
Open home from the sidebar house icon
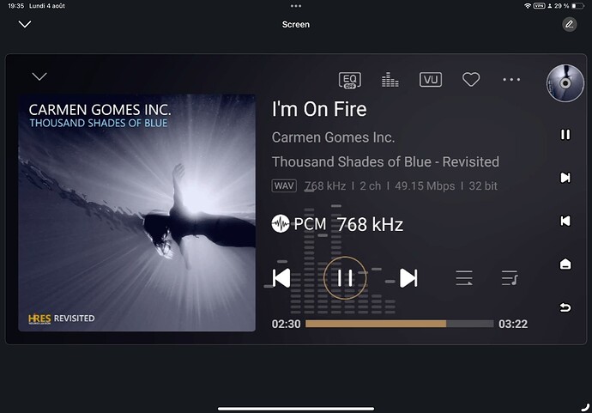565,264
